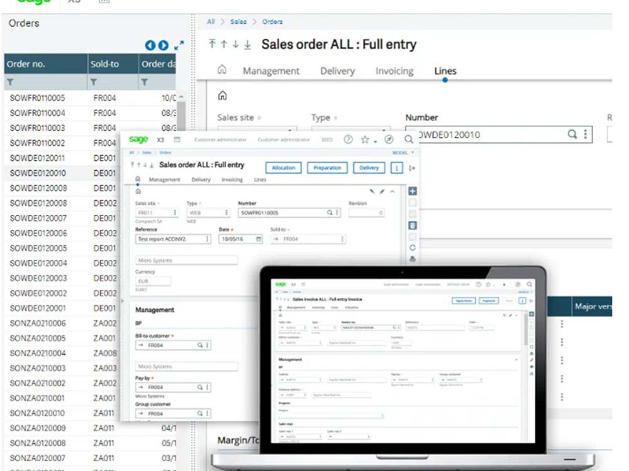This screenshot has width=629, height=471.
Task: Click Preparation button
Action: coord(327,168)
